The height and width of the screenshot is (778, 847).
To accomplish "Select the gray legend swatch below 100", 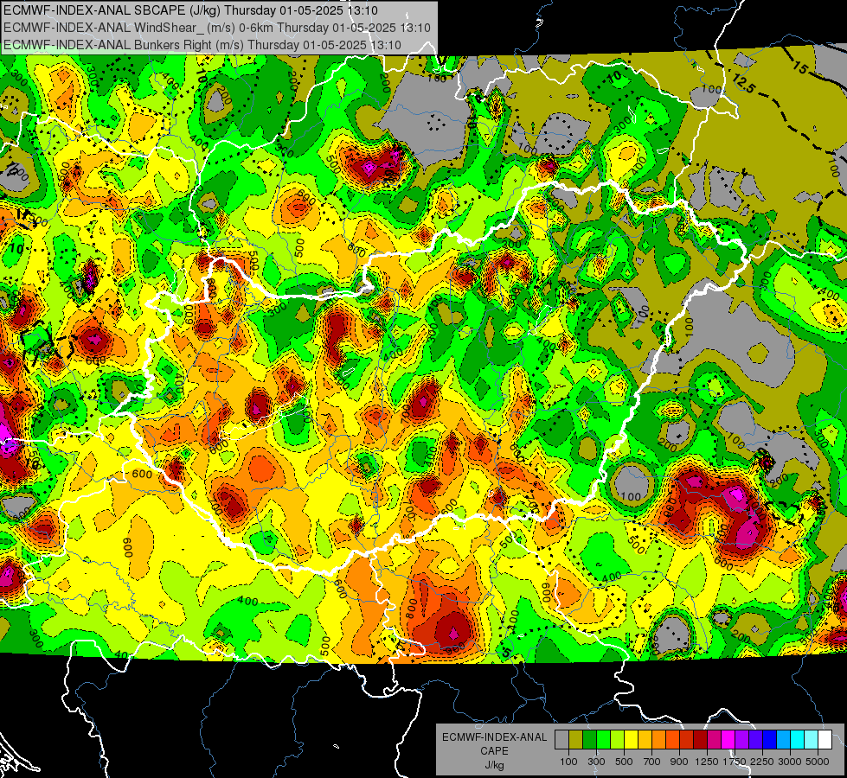I will (561, 739).
